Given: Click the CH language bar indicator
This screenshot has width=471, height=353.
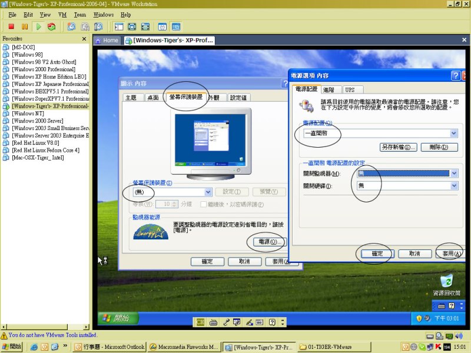Looking at the screenshot, I should (200, 322).
